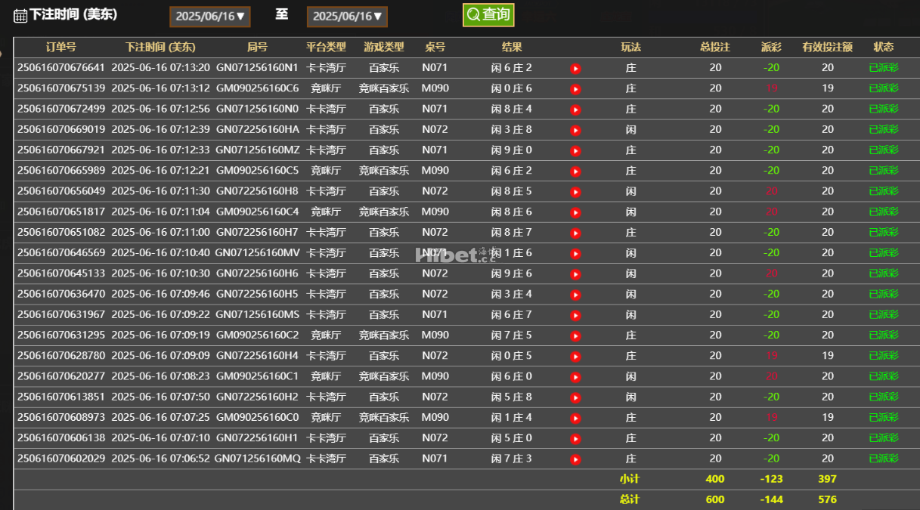Sort by 下注时间 (美东) column header
The image size is (920, 510).
tap(160, 47)
